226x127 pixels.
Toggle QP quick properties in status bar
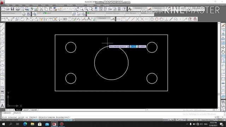click(73, 120)
